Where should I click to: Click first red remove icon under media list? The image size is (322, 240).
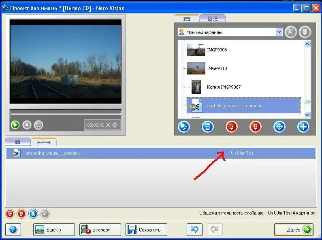(231, 127)
